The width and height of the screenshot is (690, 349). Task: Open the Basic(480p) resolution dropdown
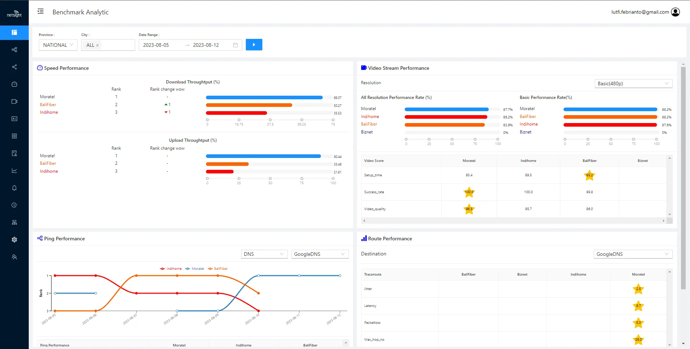click(x=634, y=83)
